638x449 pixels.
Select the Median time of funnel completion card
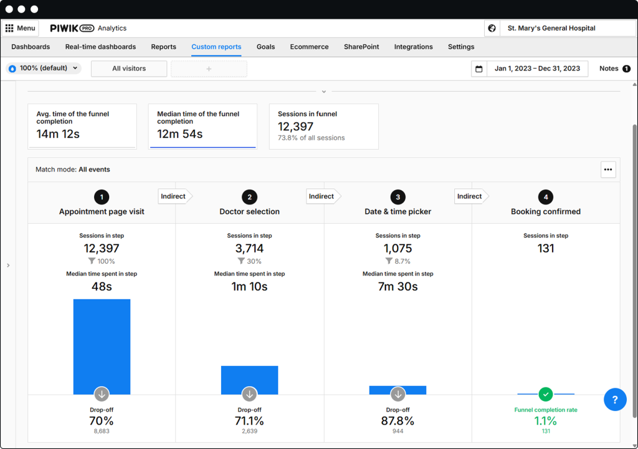[202, 126]
